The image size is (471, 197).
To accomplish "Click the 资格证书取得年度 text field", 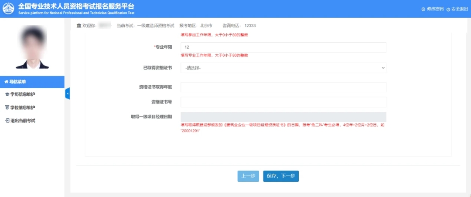I will (283, 87).
